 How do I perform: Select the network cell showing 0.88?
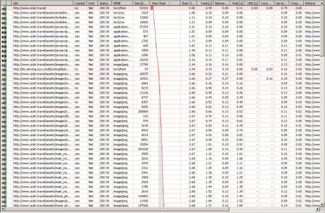[x=222, y=8]
